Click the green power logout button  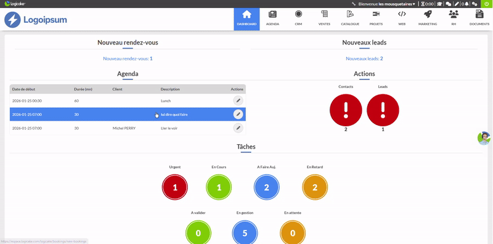[487, 4]
